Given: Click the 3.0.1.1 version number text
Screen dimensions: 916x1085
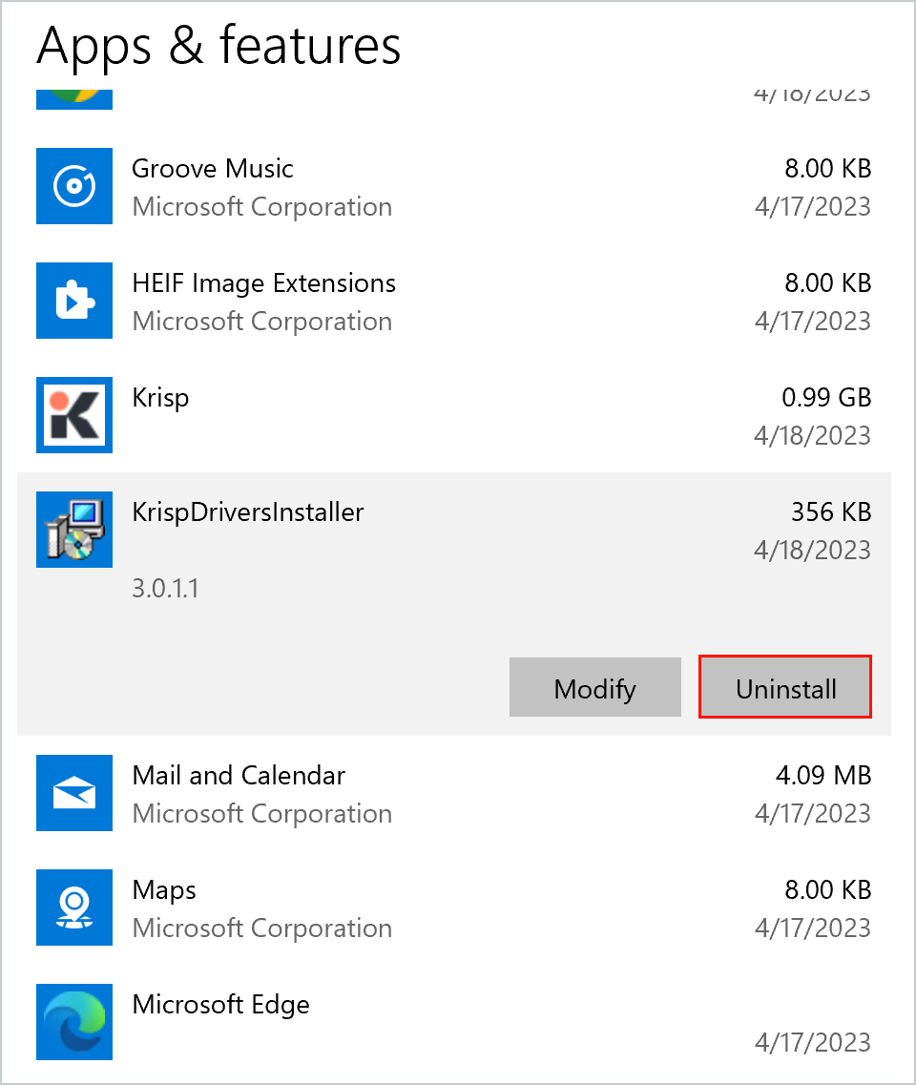Looking at the screenshot, I should coord(165,588).
